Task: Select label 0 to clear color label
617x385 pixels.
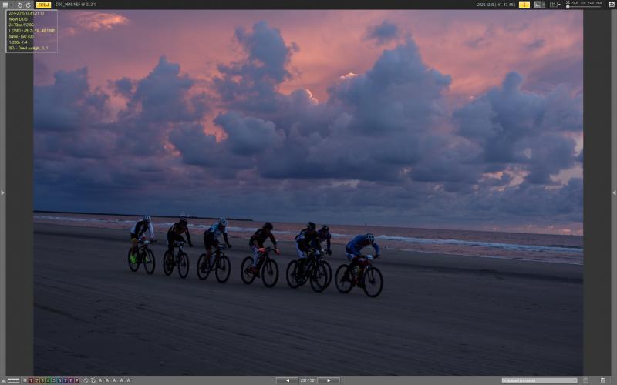Action: click(25, 380)
